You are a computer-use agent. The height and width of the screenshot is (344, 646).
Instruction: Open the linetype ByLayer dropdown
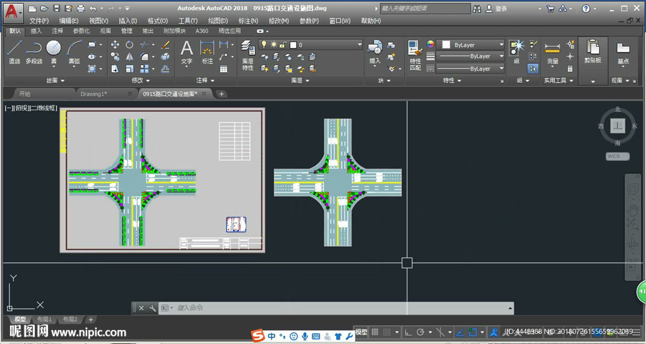[470, 68]
